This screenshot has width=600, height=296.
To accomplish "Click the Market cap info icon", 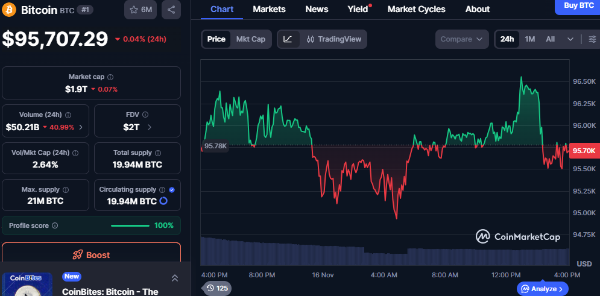I will coord(110,77).
